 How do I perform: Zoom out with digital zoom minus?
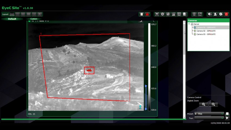click(x=213, y=104)
